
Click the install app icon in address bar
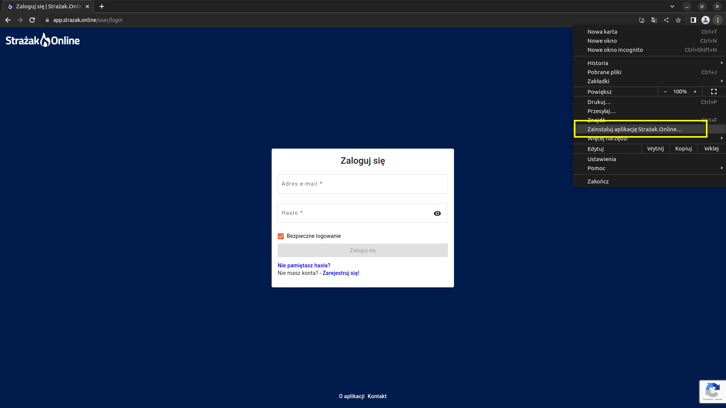tap(642, 20)
